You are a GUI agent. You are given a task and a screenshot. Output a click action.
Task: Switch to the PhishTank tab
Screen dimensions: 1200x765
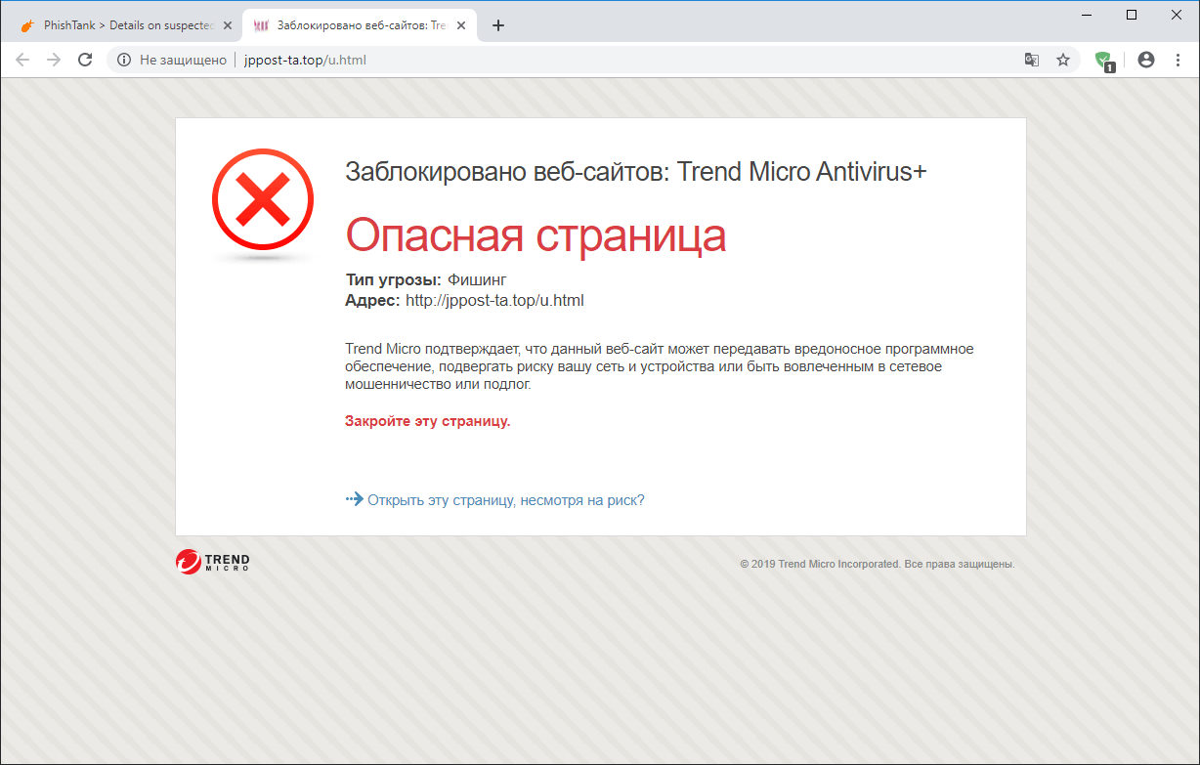pyautogui.click(x=125, y=25)
